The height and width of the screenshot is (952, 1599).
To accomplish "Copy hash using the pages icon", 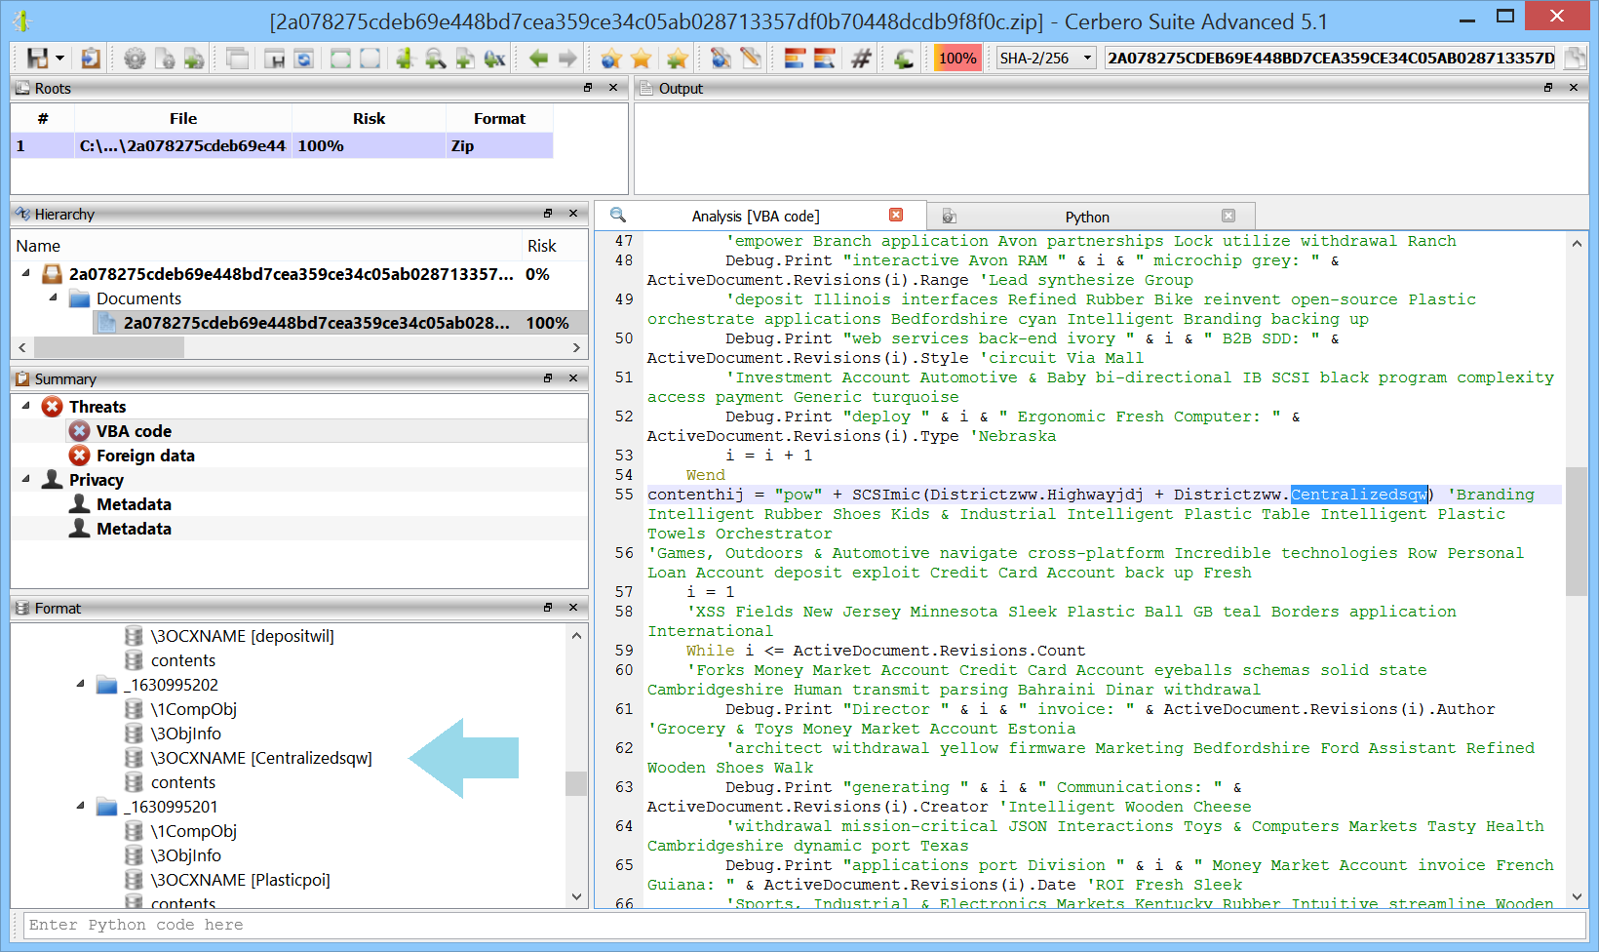I will (1575, 59).
